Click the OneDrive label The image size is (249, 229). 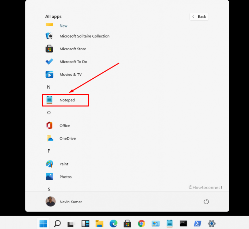point(68,139)
